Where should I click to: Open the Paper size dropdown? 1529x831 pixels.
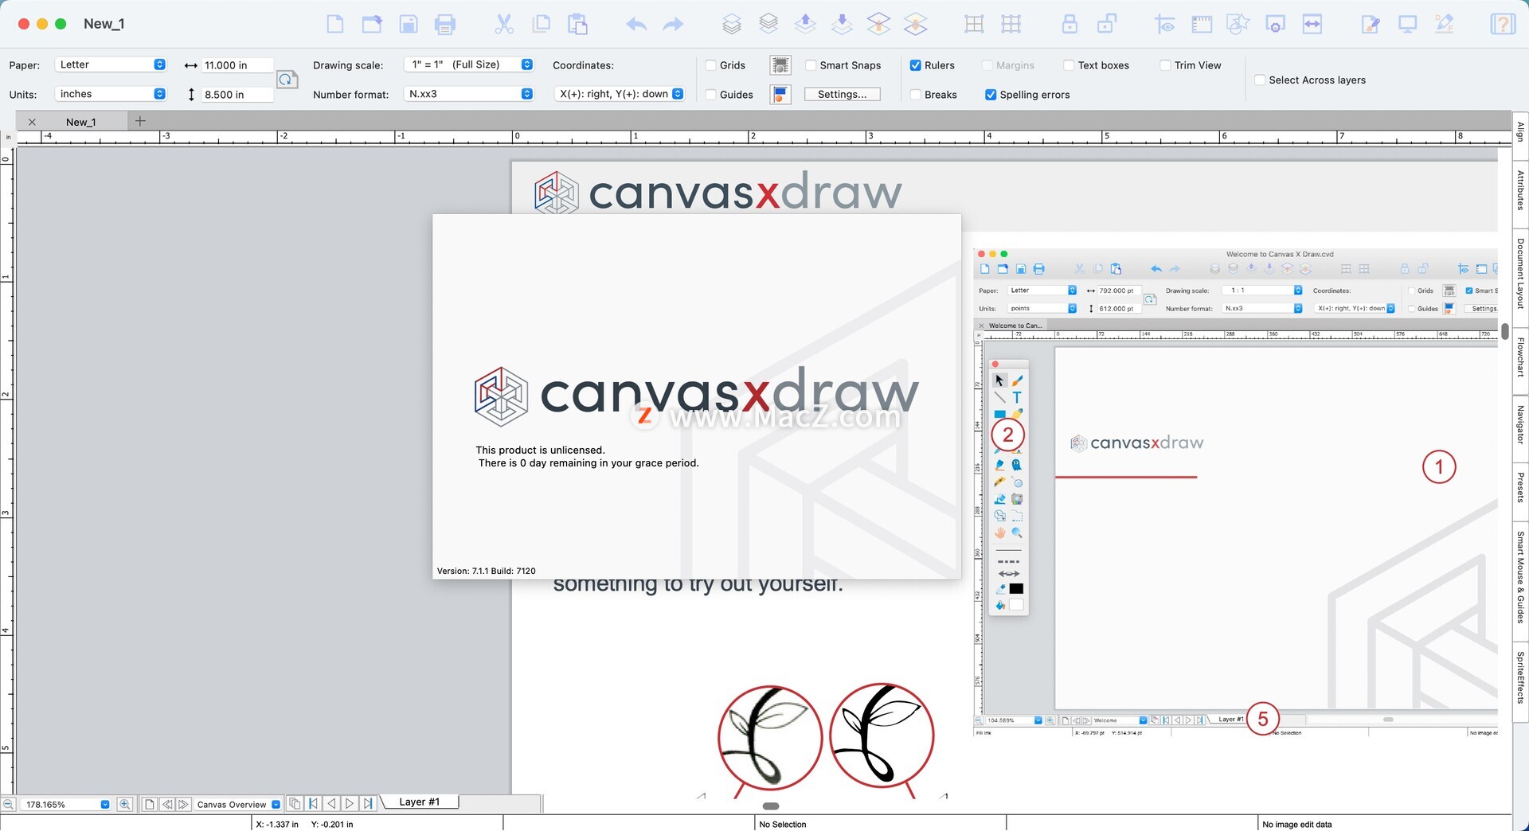pos(111,64)
